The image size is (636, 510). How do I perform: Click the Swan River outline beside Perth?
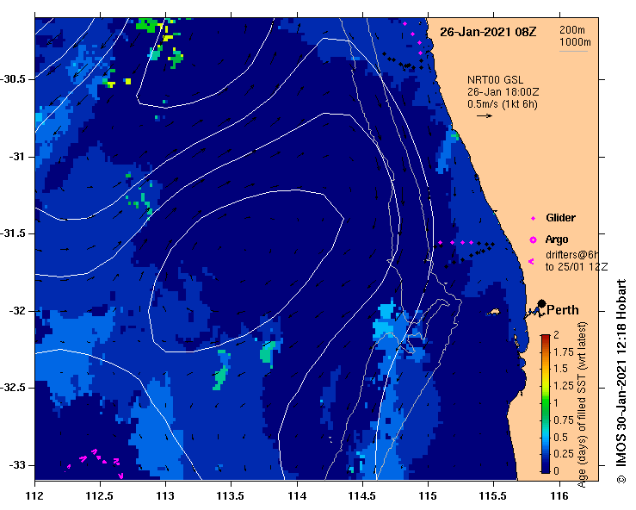(x=534, y=312)
